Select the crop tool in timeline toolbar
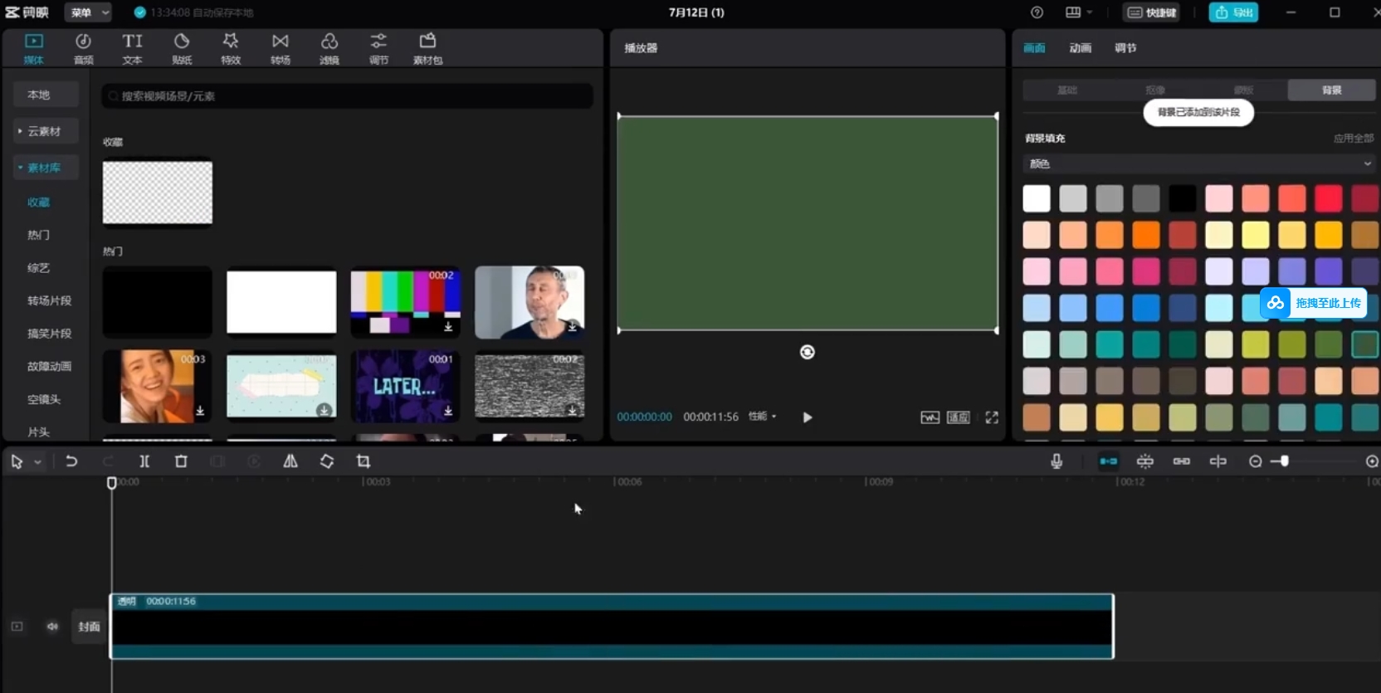The image size is (1381, 693). [x=364, y=461]
